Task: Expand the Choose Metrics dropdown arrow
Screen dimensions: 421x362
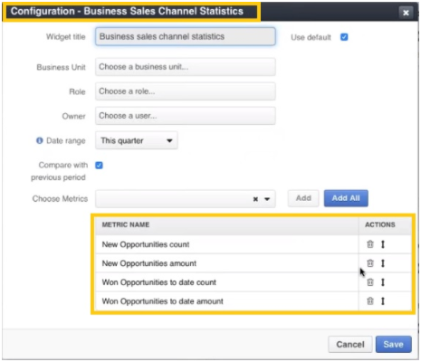Action: 267,199
